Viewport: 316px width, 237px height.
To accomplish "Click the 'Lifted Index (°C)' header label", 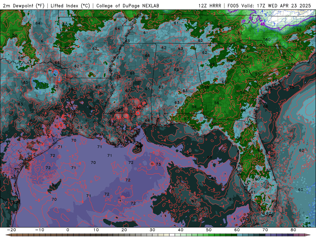I will 70,6.
